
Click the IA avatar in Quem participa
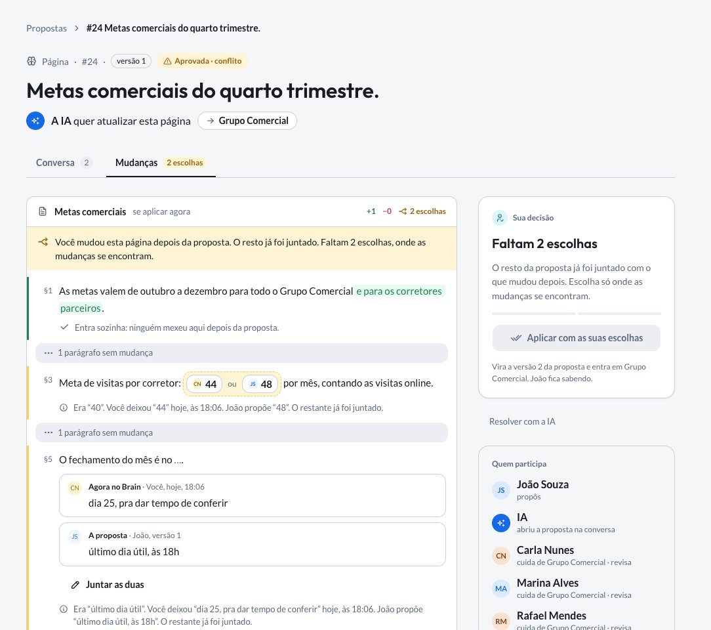(x=501, y=523)
